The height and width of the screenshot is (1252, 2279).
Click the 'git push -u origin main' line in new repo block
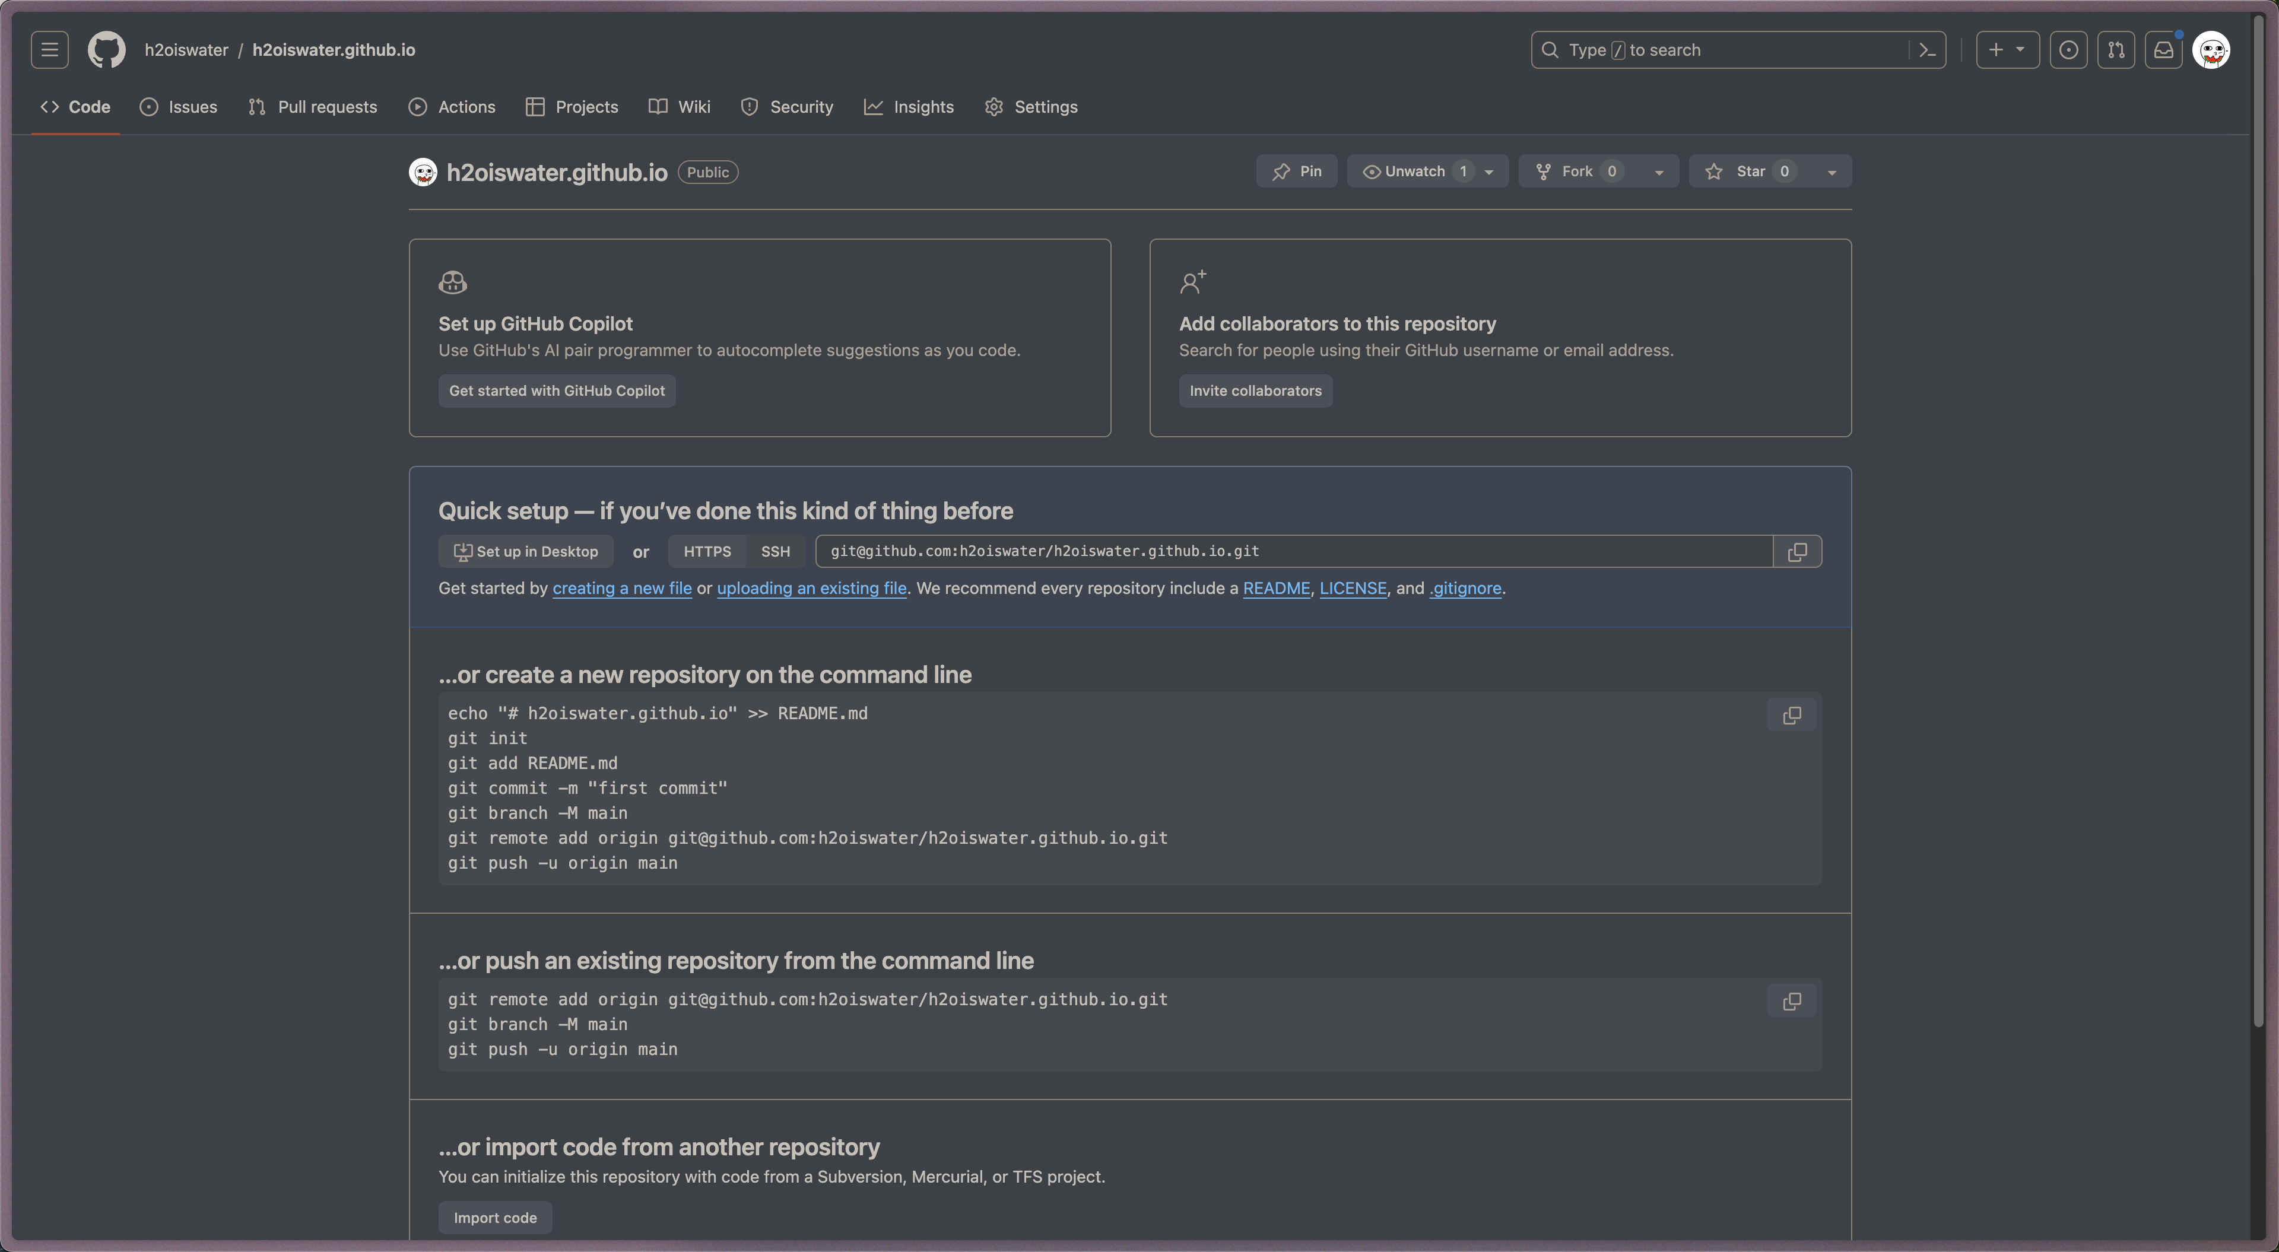tap(563, 863)
